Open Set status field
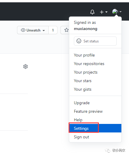129x156 pixels. 95,41
